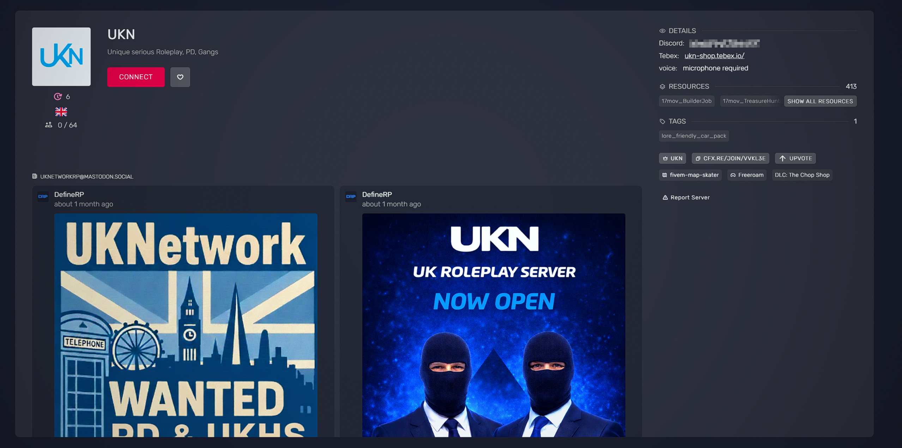902x448 pixels.
Task: Click the fivem-map-skater map chip
Action: point(690,175)
